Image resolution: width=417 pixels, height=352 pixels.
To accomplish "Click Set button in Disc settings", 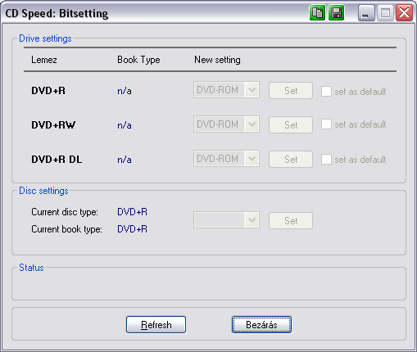I will pos(291,221).
